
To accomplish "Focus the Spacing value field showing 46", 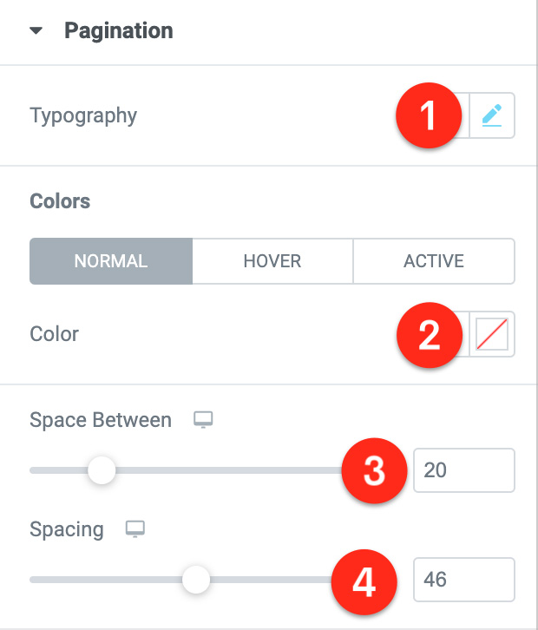I will [x=464, y=580].
